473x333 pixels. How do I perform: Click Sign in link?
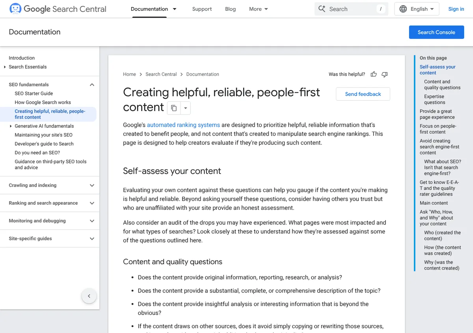[456, 9]
